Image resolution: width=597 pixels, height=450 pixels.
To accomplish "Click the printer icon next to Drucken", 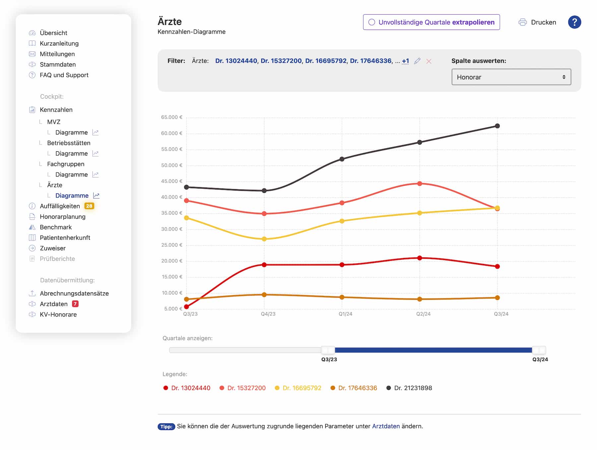I will pos(522,22).
